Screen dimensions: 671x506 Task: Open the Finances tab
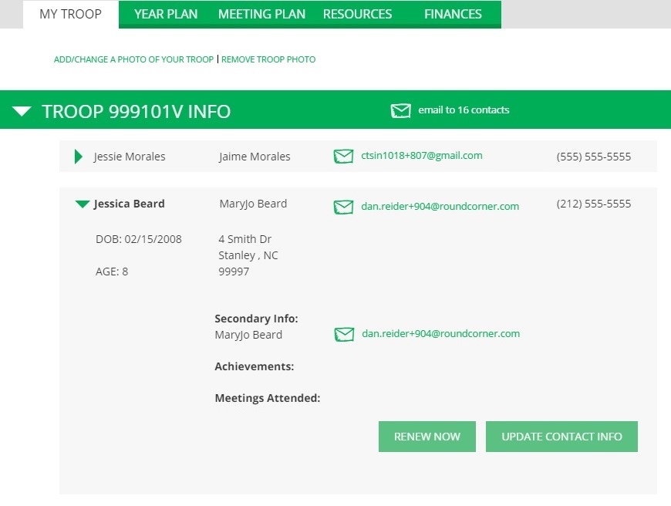point(454,14)
